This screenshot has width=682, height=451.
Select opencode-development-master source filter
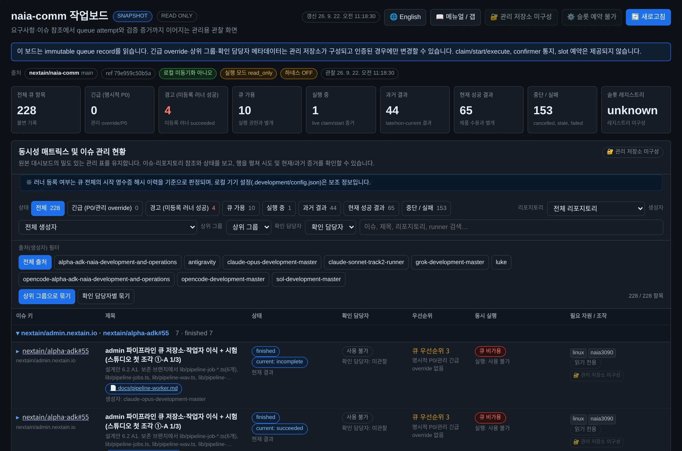point(223,279)
